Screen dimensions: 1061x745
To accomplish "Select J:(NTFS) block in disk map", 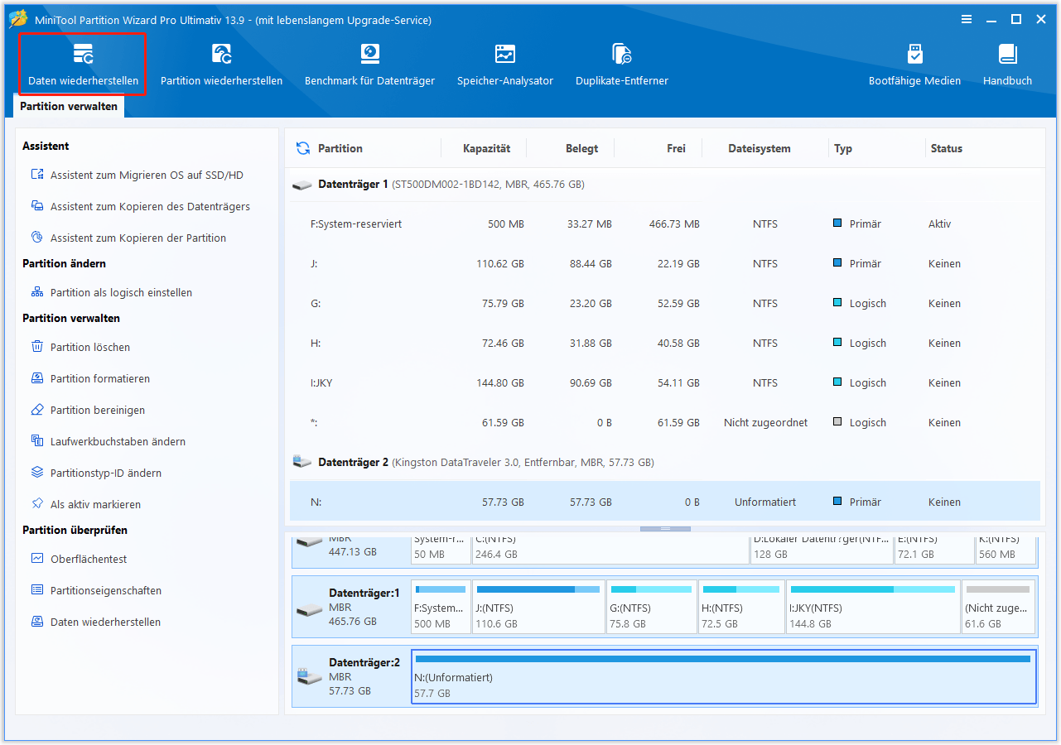I will (538, 607).
